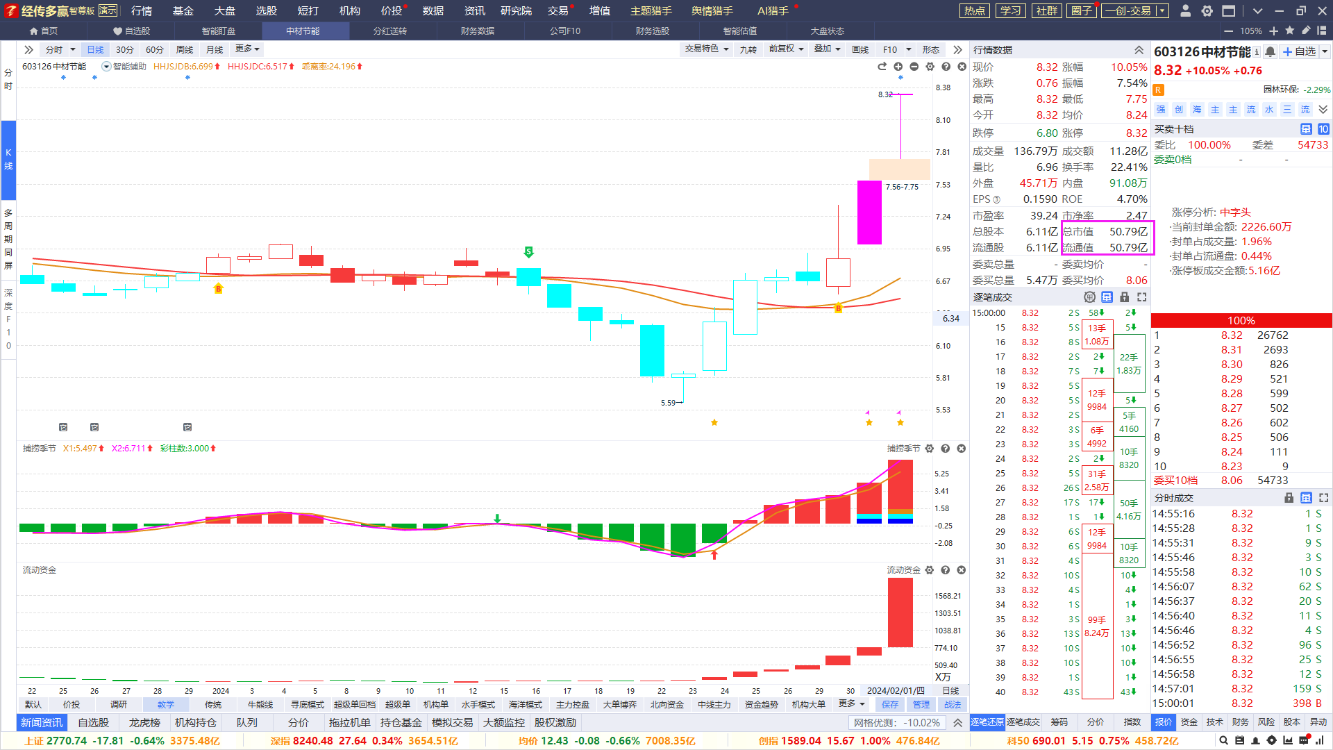Select the 教学 indicator template

(166, 704)
